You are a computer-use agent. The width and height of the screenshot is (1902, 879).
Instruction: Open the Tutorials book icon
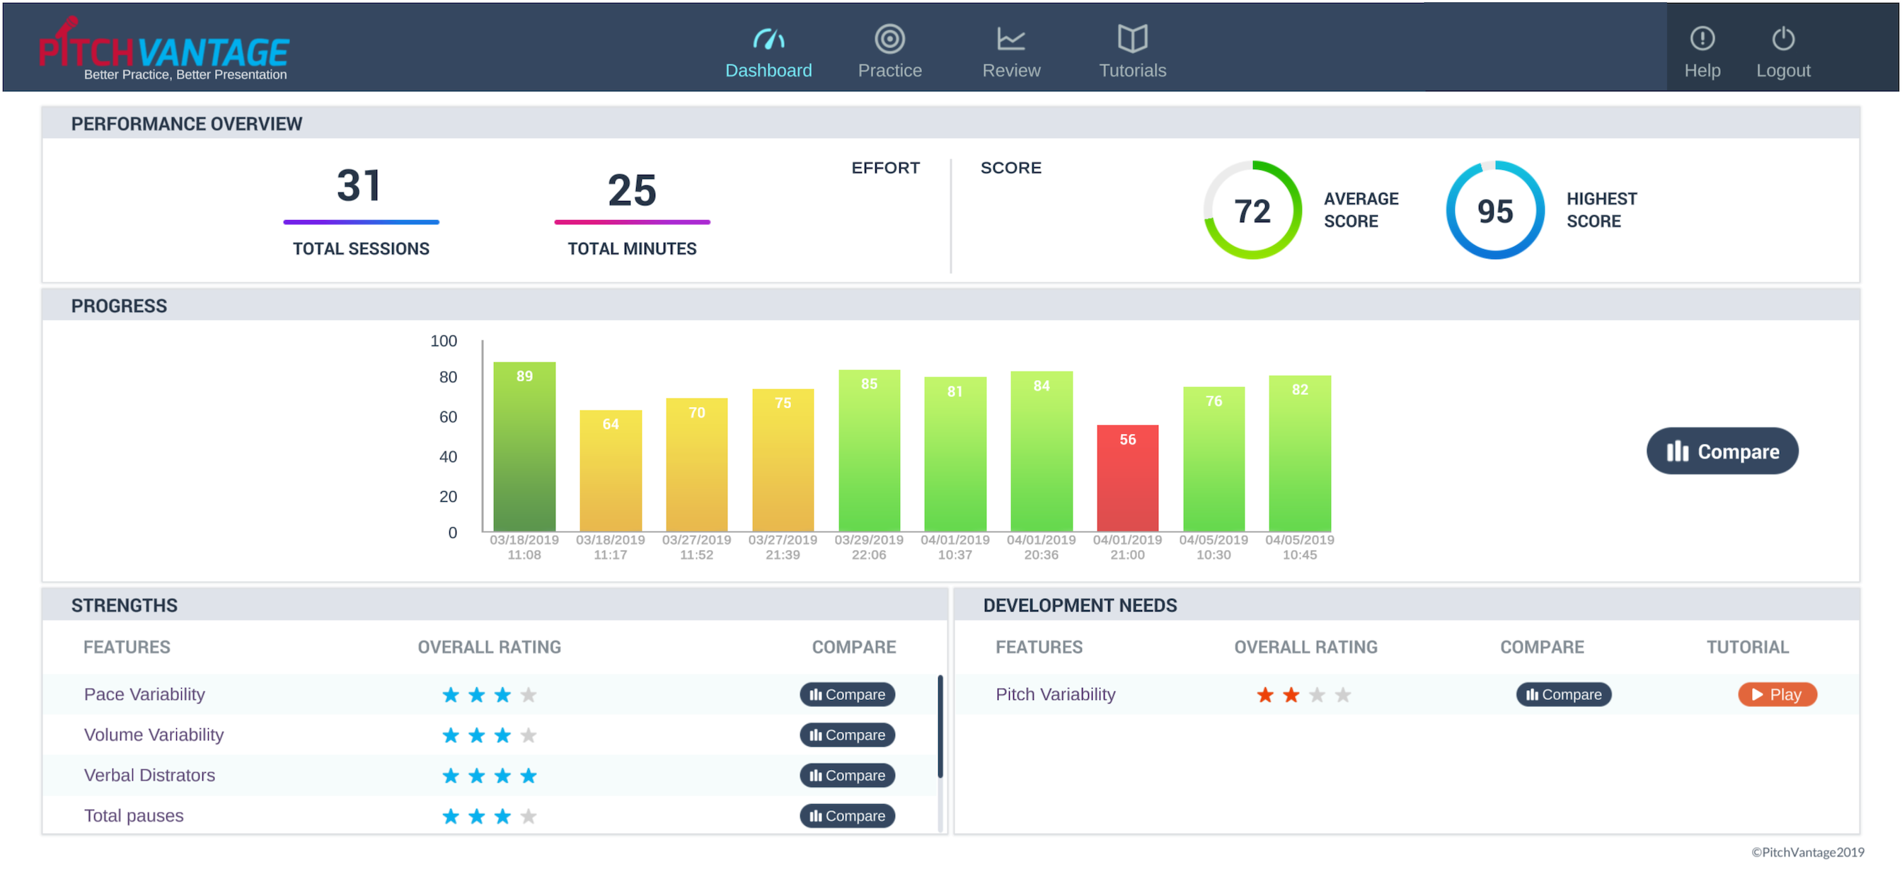click(x=1132, y=38)
